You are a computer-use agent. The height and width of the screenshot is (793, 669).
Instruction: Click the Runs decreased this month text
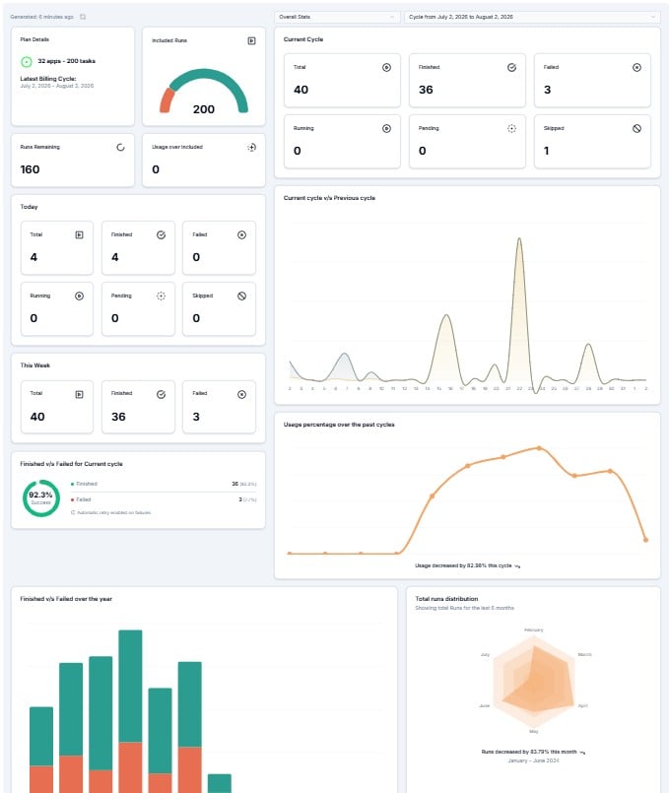coord(529,752)
